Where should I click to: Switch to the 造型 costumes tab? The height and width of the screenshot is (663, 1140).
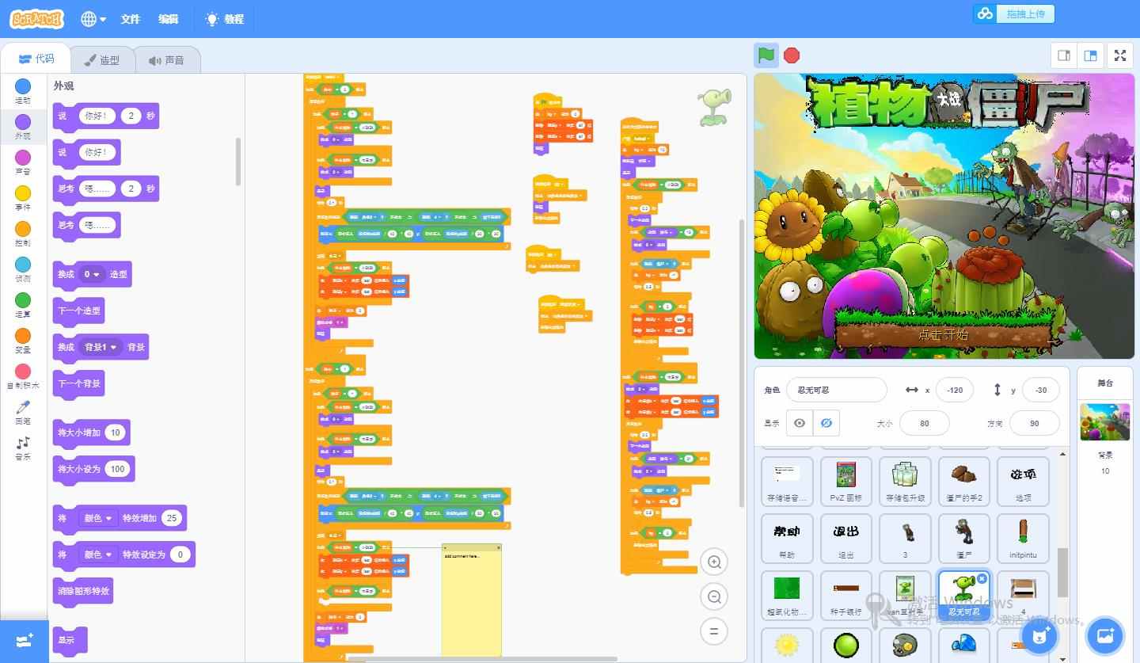[101, 60]
